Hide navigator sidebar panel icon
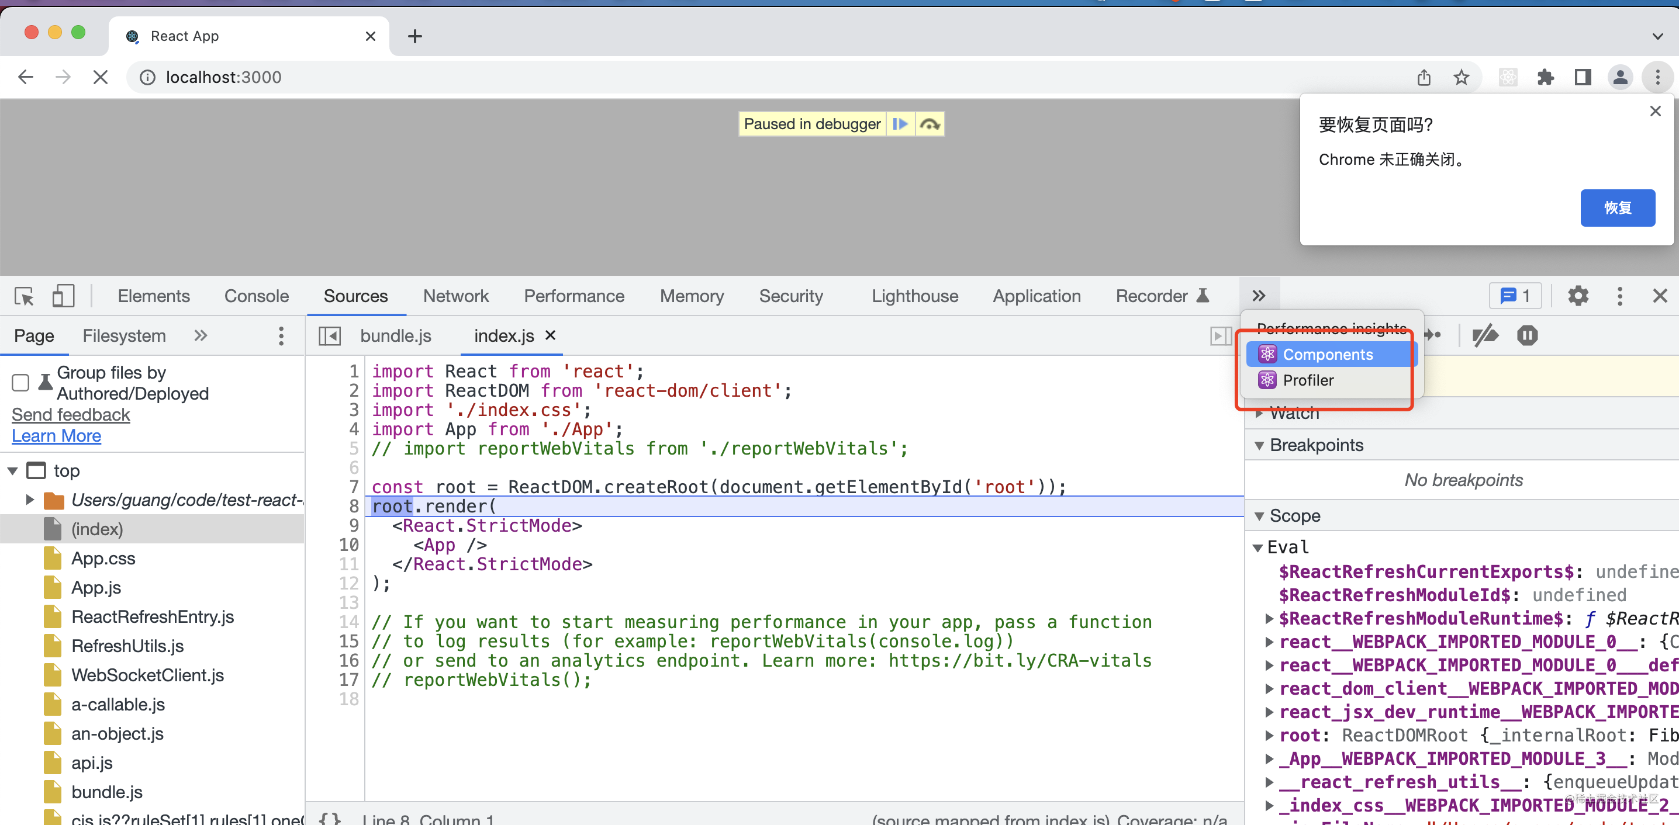Screen dimensions: 1679x825 click(x=329, y=335)
